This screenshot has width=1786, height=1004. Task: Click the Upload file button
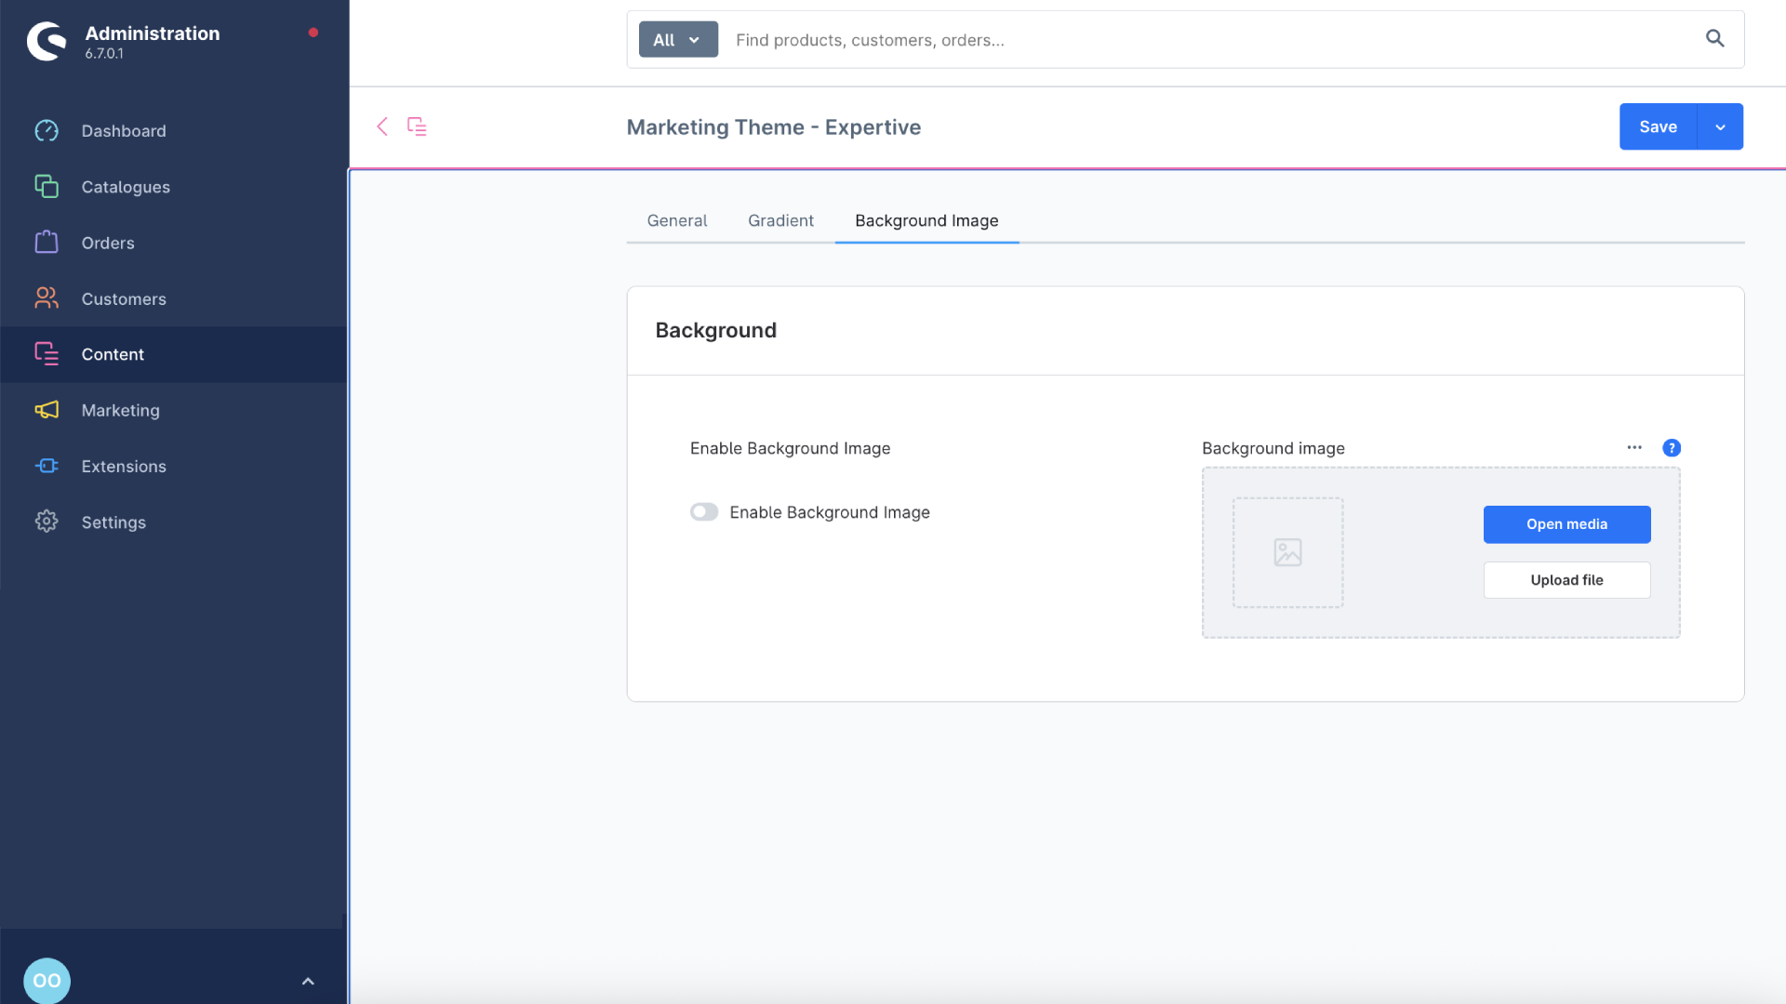tap(1566, 580)
